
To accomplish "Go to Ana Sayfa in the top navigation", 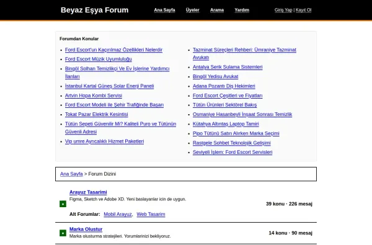I will pos(164,10).
